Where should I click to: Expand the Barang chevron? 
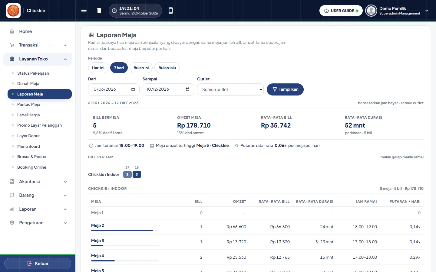tap(65, 196)
